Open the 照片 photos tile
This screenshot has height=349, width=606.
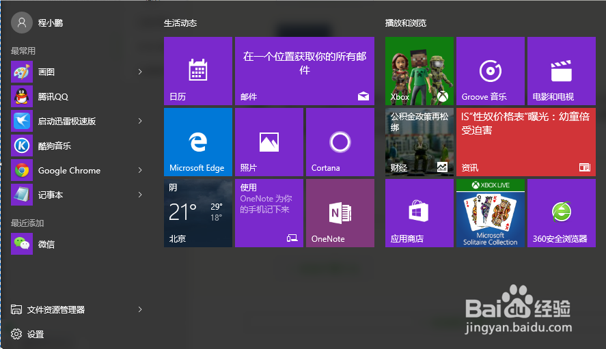coord(269,142)
